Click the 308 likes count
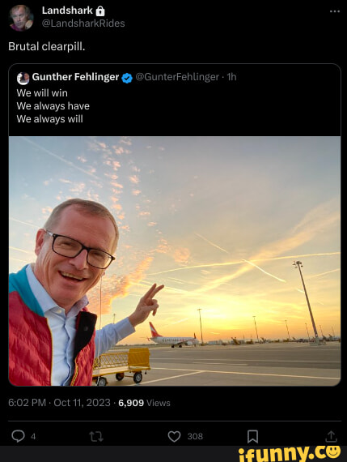Viewport: 347px width, 462px height. click(195, 436)
